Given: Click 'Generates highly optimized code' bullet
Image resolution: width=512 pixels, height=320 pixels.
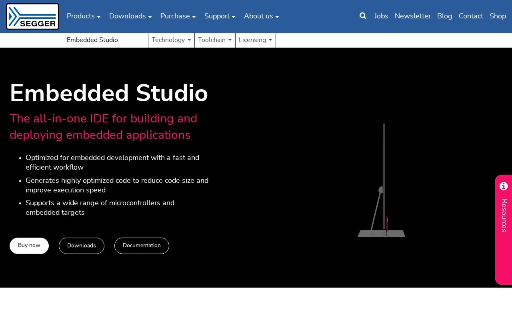Looking at the screenshot, I should (117, 185).
